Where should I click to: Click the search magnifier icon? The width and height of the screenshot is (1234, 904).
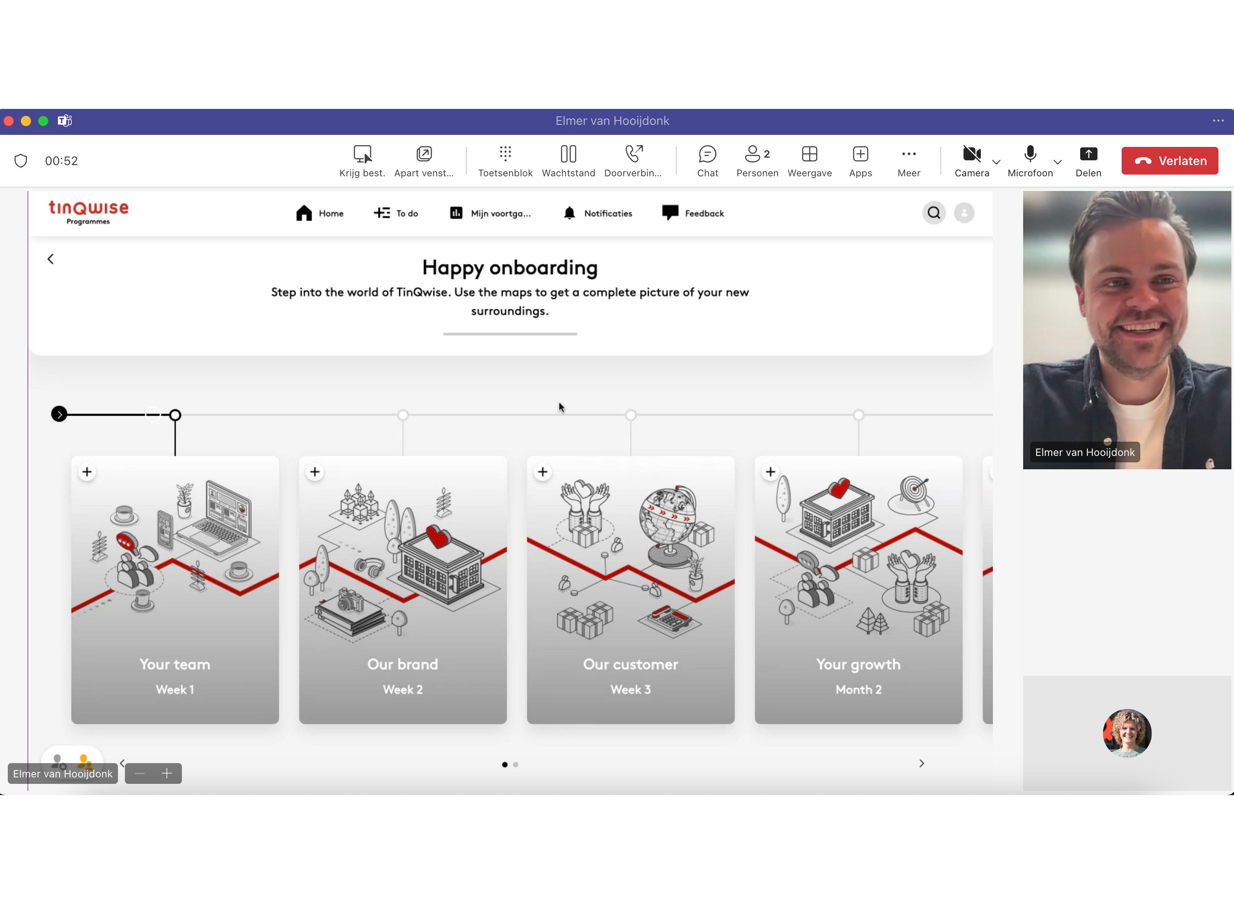(933, 213)
